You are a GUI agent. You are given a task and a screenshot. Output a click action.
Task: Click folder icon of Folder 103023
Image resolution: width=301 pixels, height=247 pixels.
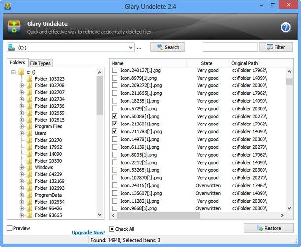(30, 79)
